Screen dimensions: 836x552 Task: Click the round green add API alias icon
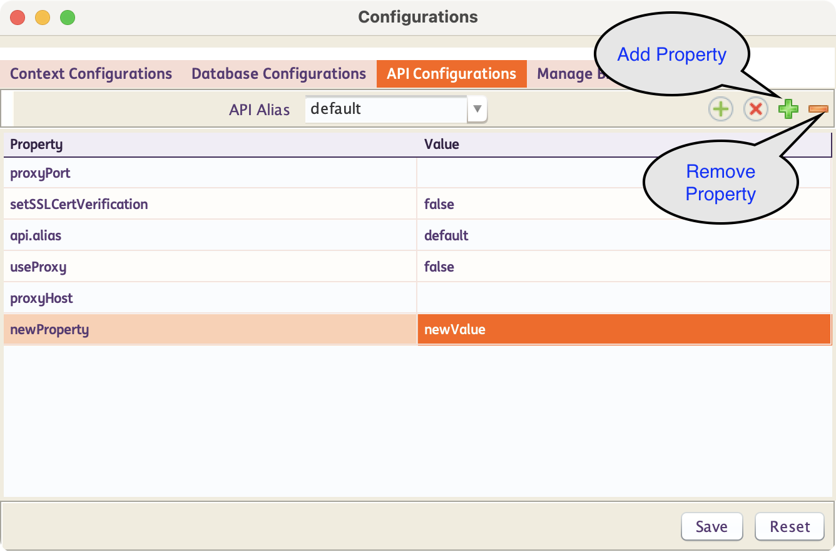pyautogui.click(x=720, y=109)
